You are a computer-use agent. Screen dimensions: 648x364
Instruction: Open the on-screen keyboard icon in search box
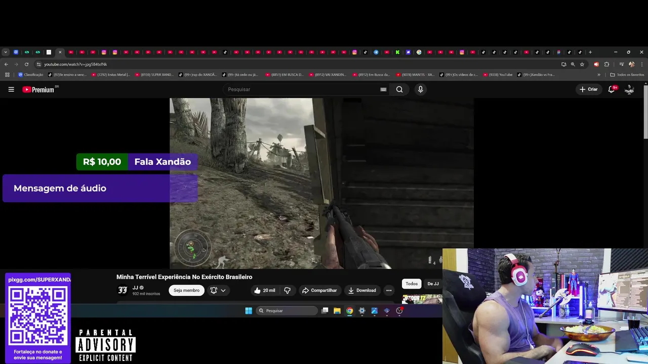click(383, 89)
